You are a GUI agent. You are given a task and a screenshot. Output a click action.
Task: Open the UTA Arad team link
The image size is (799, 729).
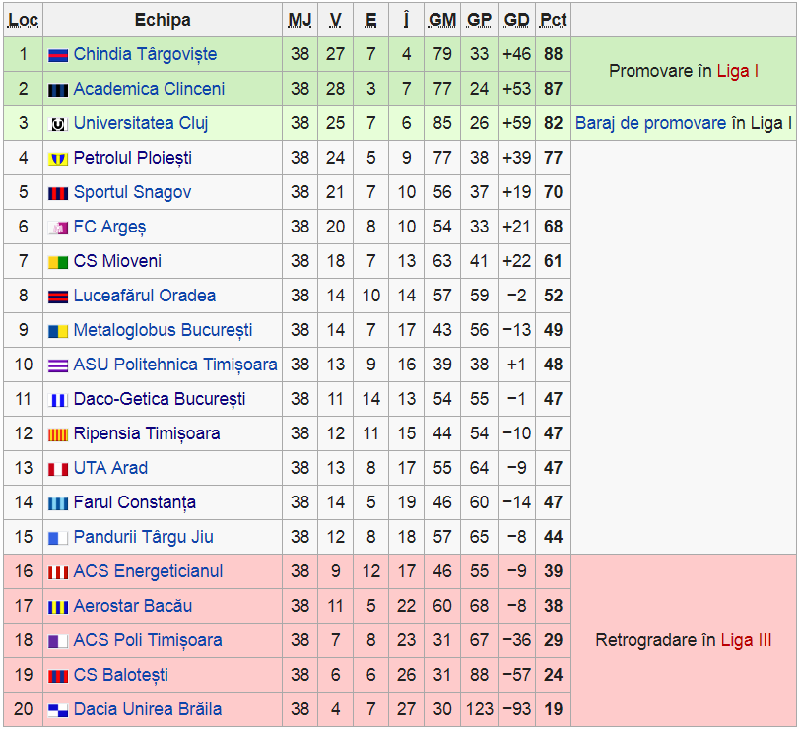click(x=110, y=468)
